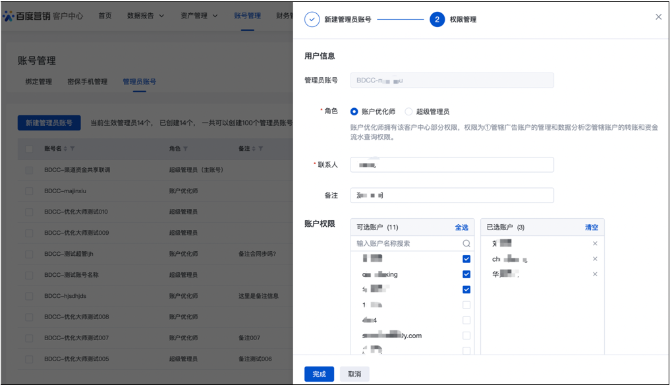This screenshot has width=670, height=385.
Task: Click 清空 to clear selected accounts
Action: (592, 227)
